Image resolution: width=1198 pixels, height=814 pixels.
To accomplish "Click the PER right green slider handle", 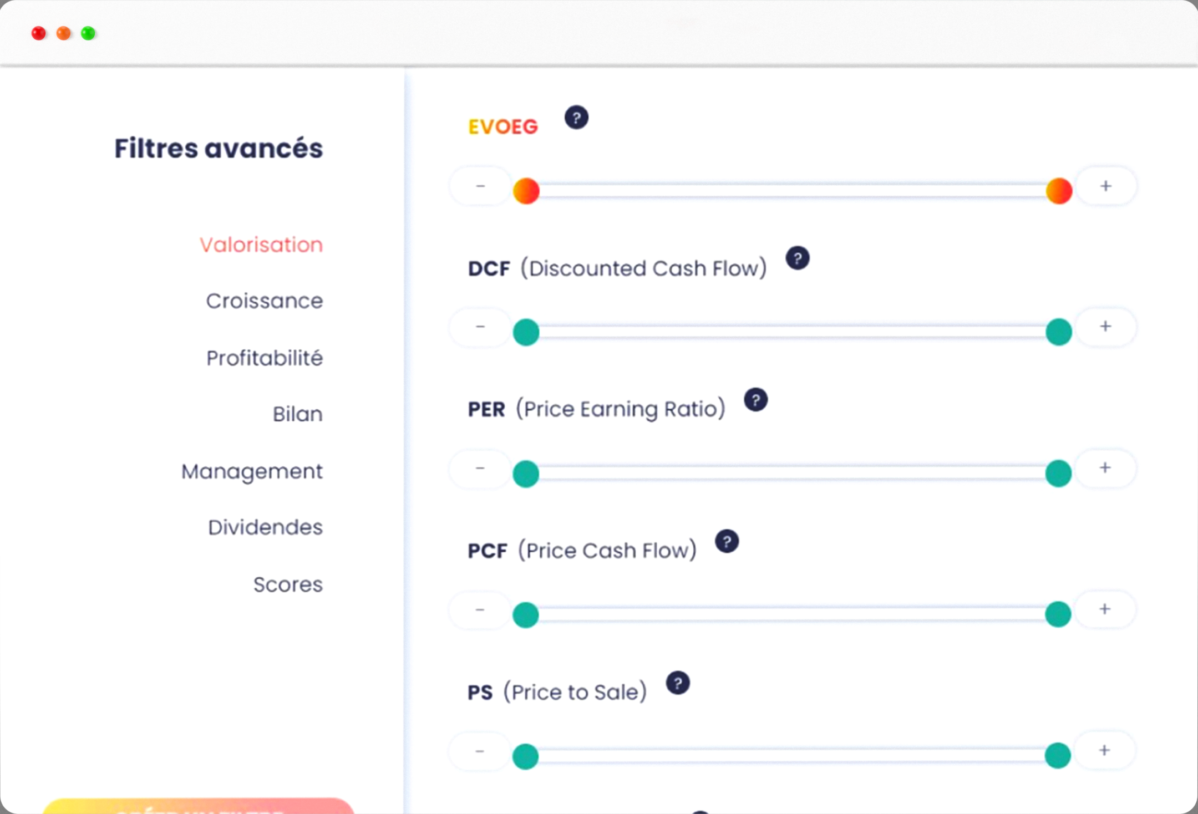I will (1058, 474).
